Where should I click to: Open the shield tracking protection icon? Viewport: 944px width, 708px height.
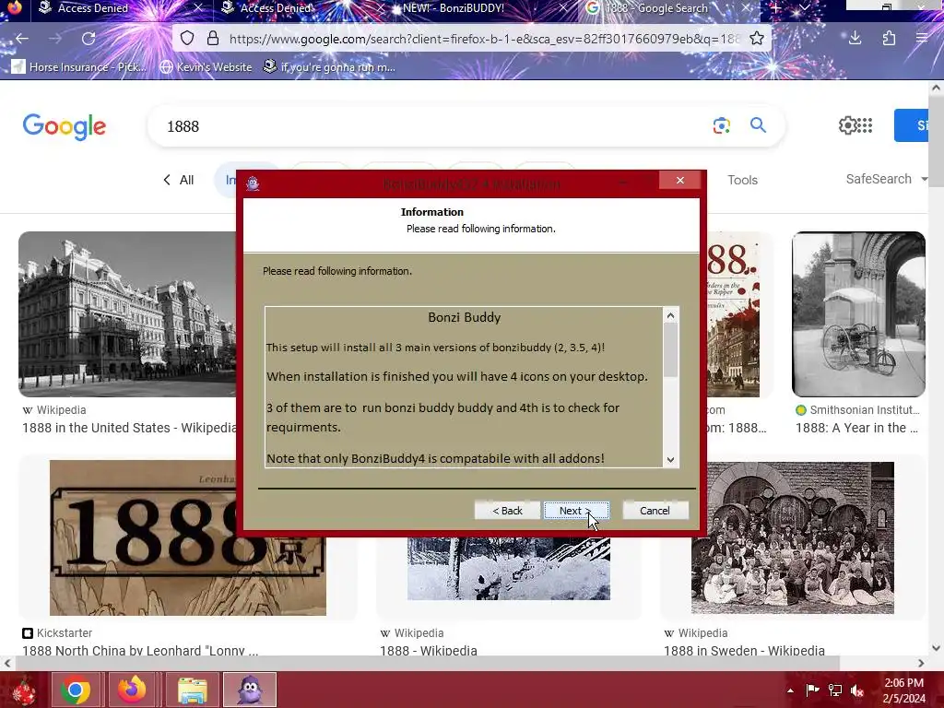187,39
